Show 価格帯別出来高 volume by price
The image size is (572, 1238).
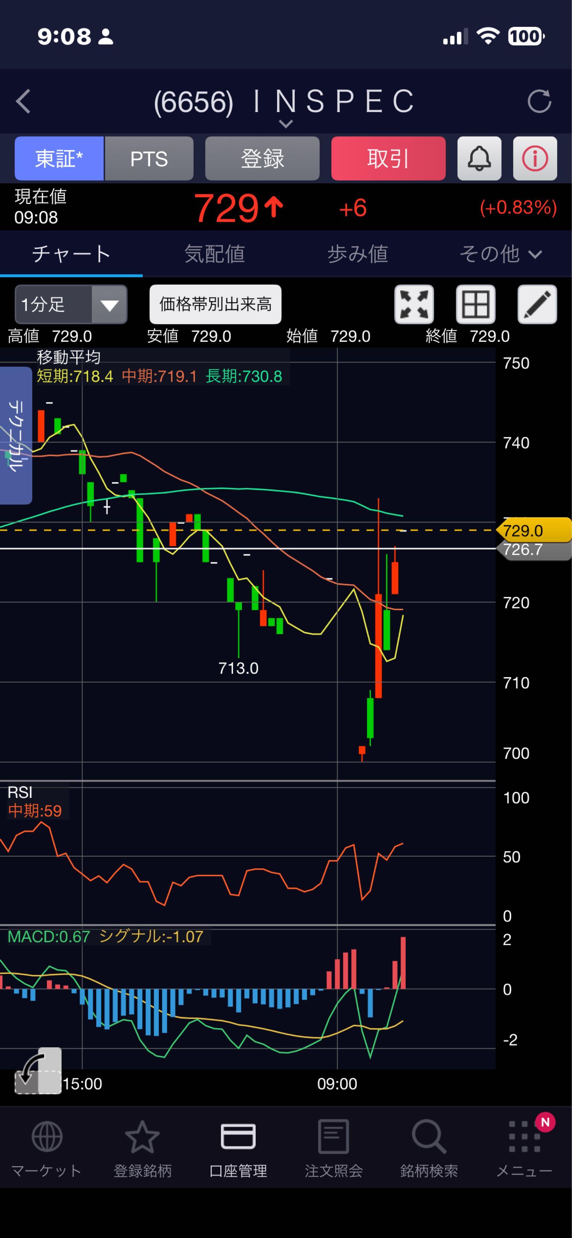pos(215,304)
